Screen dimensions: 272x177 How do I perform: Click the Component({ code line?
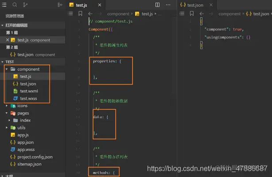click(x=101, y=29)
